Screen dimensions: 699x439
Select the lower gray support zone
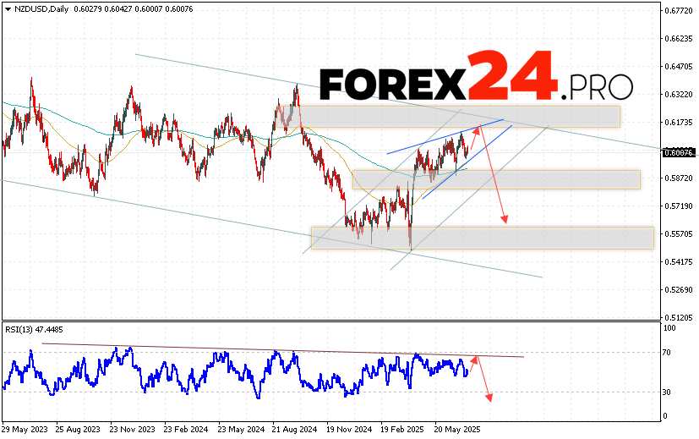[x=482, y=238]
